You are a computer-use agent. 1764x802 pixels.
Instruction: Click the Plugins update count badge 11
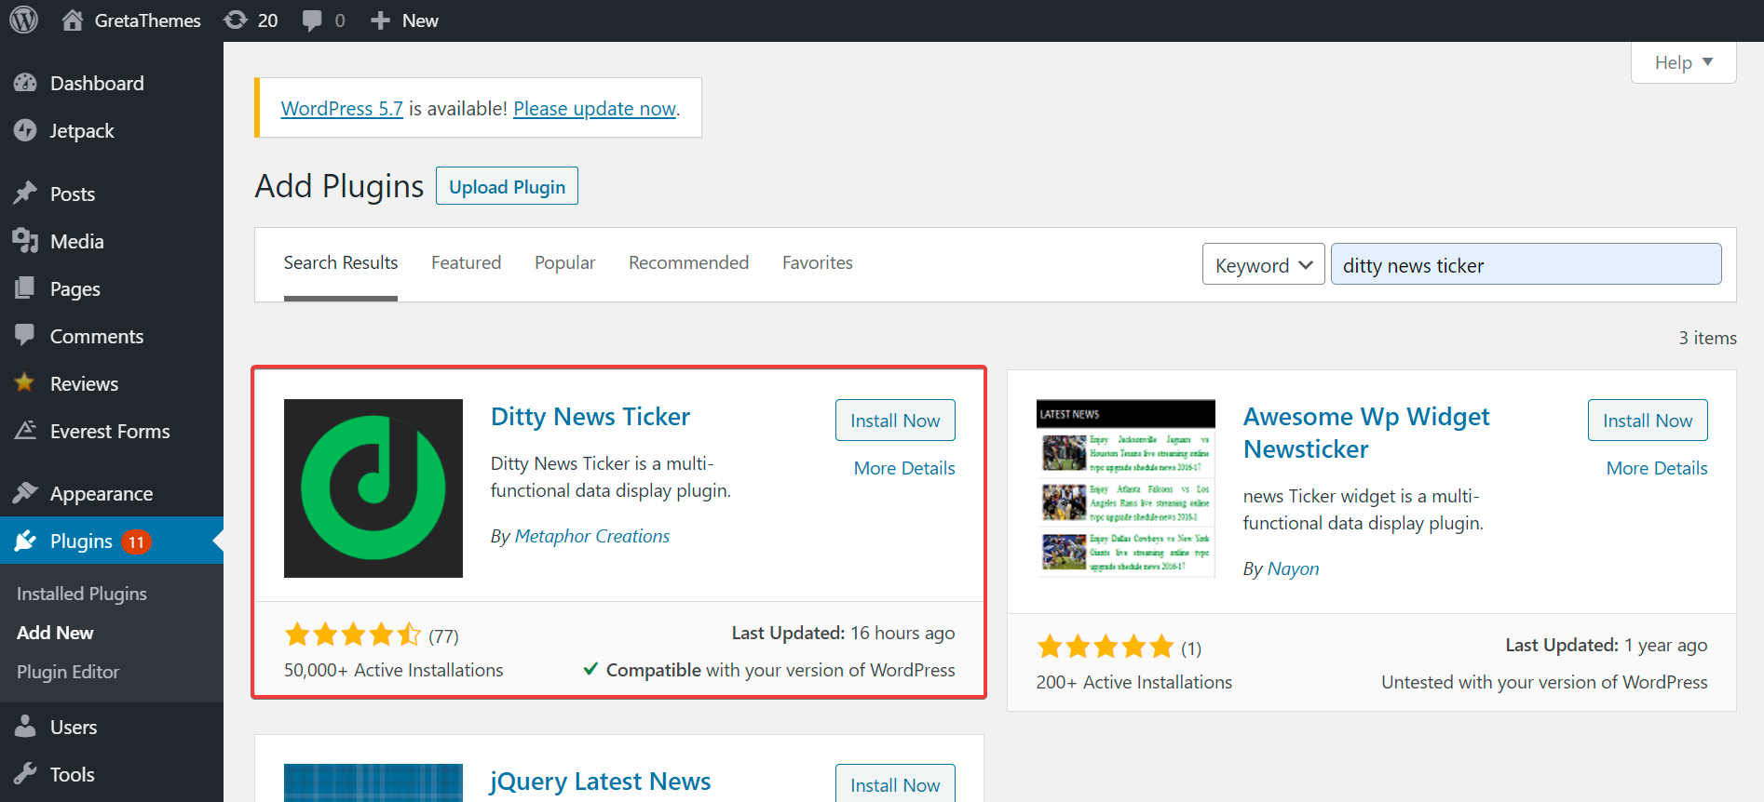136,541
